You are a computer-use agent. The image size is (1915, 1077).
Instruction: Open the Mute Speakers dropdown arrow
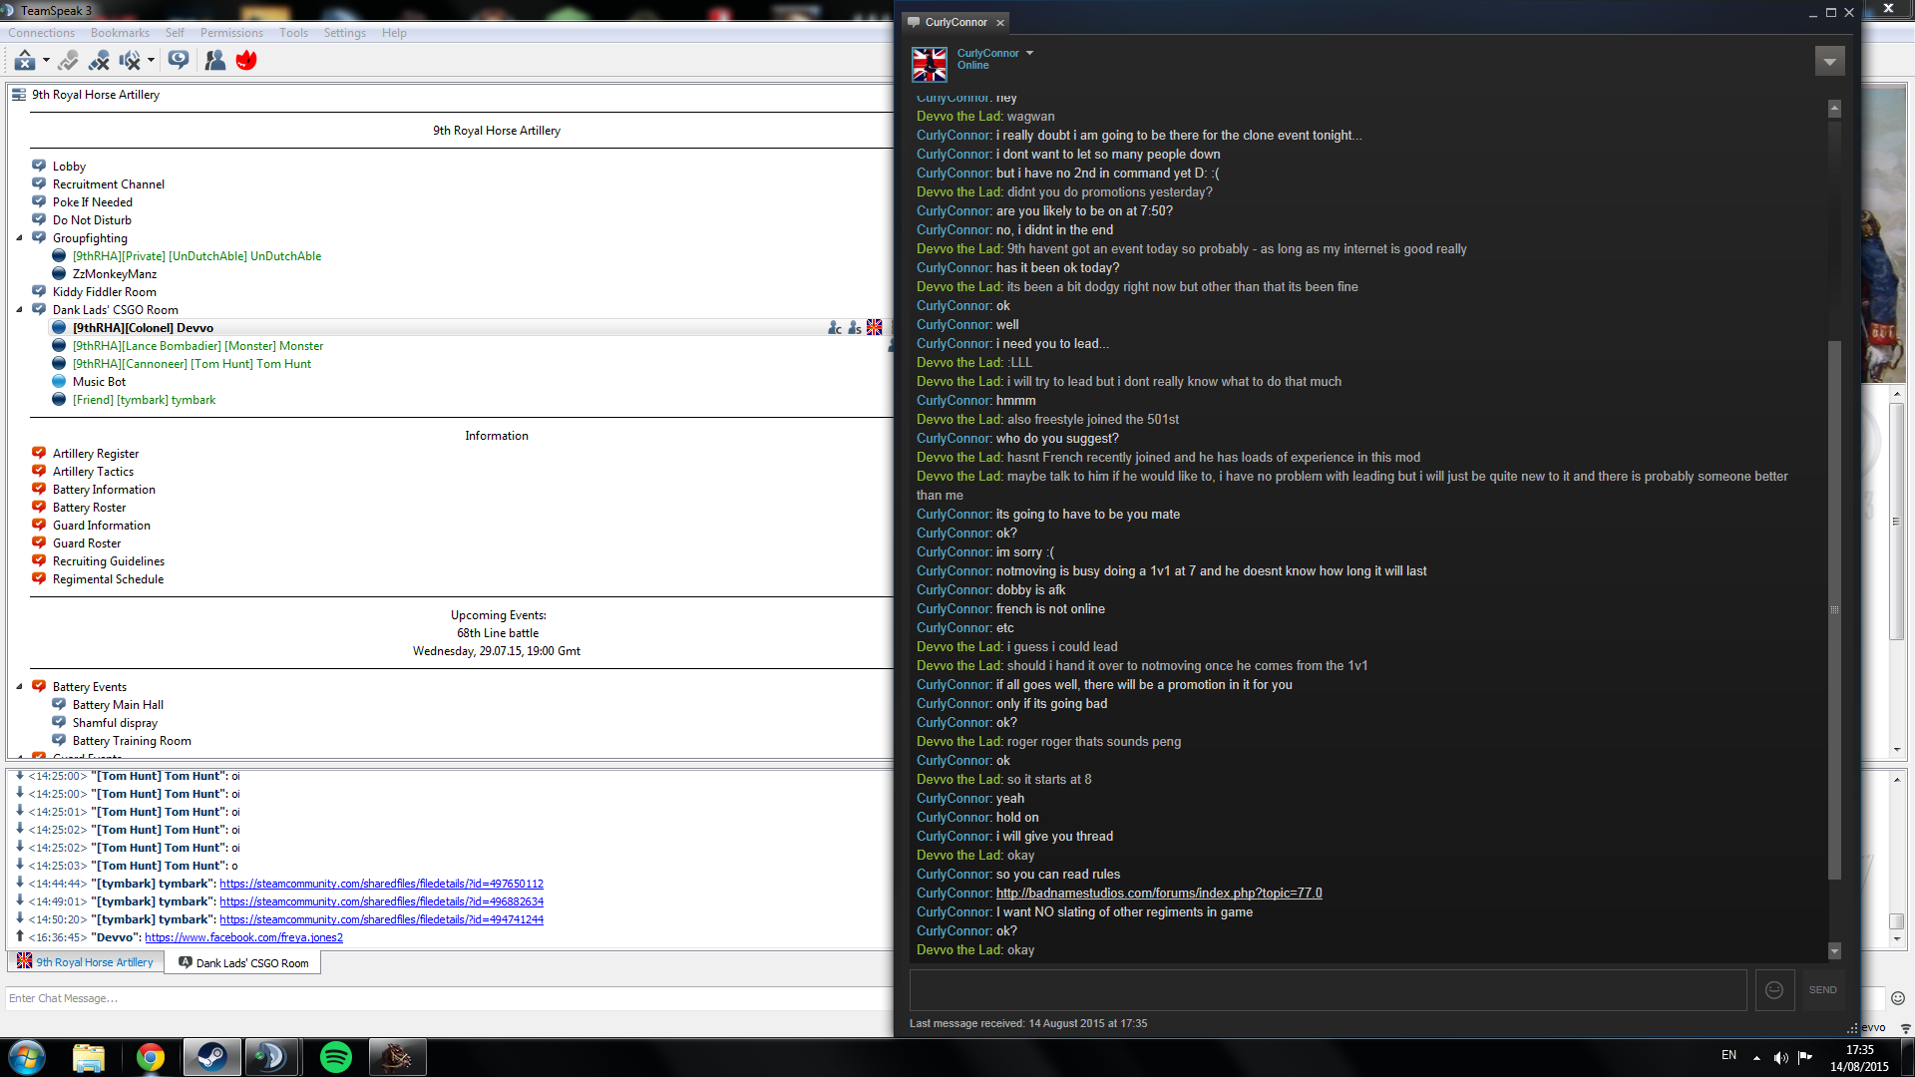[x=151, y=61]
